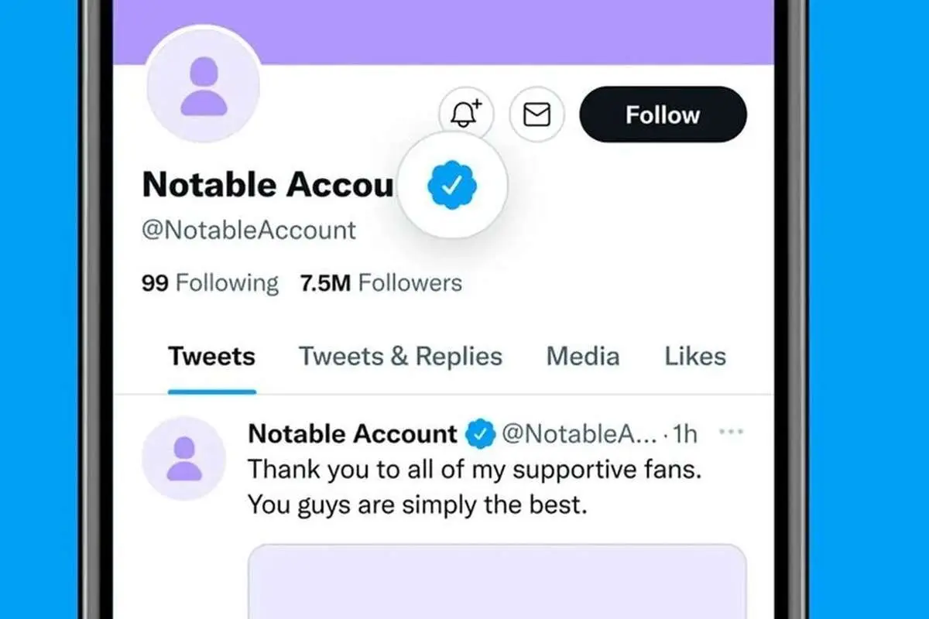The image size is (929, 619).
Task: Select the Media tab
Action: (582, 357)
